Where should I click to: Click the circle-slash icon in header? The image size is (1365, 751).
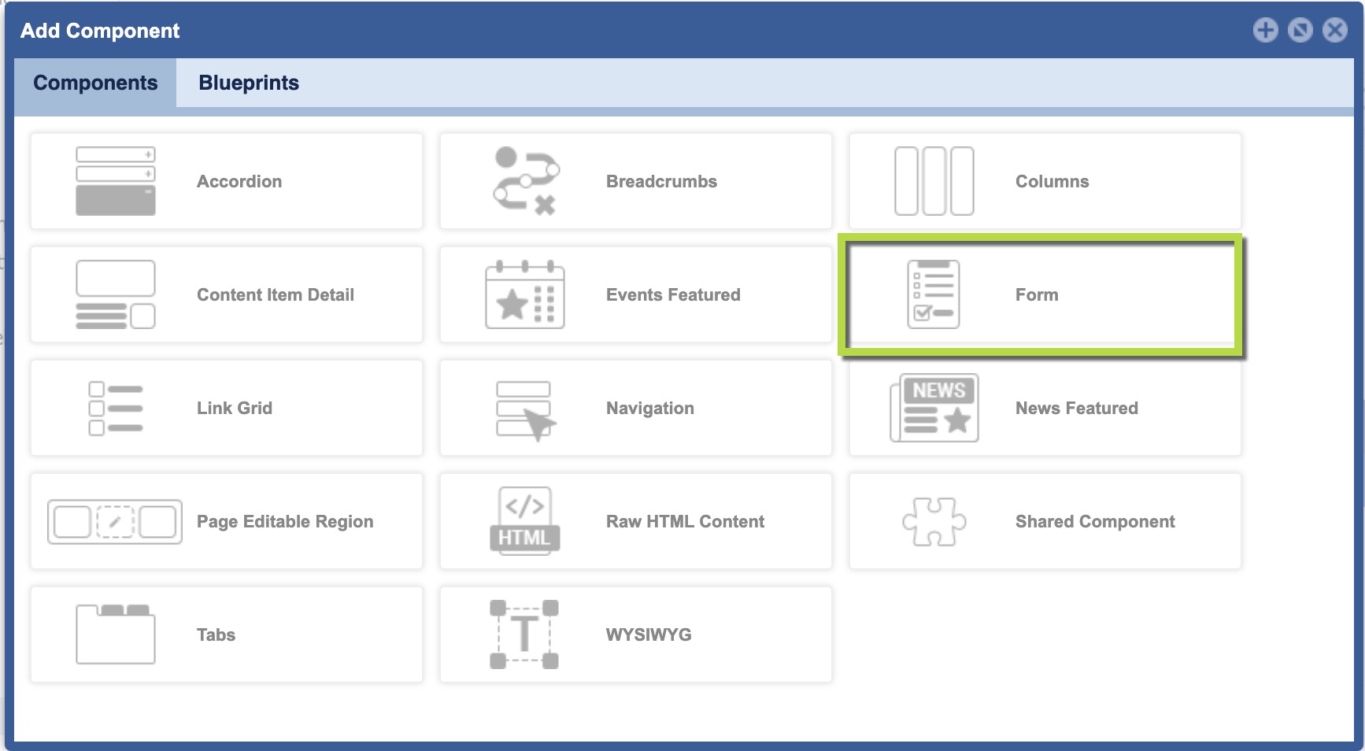click(1300, 30)
